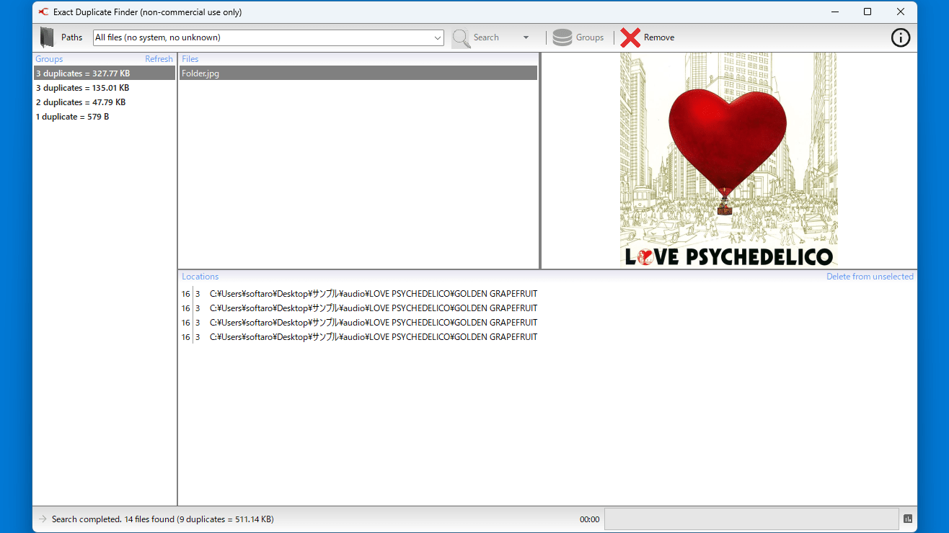Screen dimensions: 949x533
Task: Click the Groups database icon
Action: pos(562,37)
